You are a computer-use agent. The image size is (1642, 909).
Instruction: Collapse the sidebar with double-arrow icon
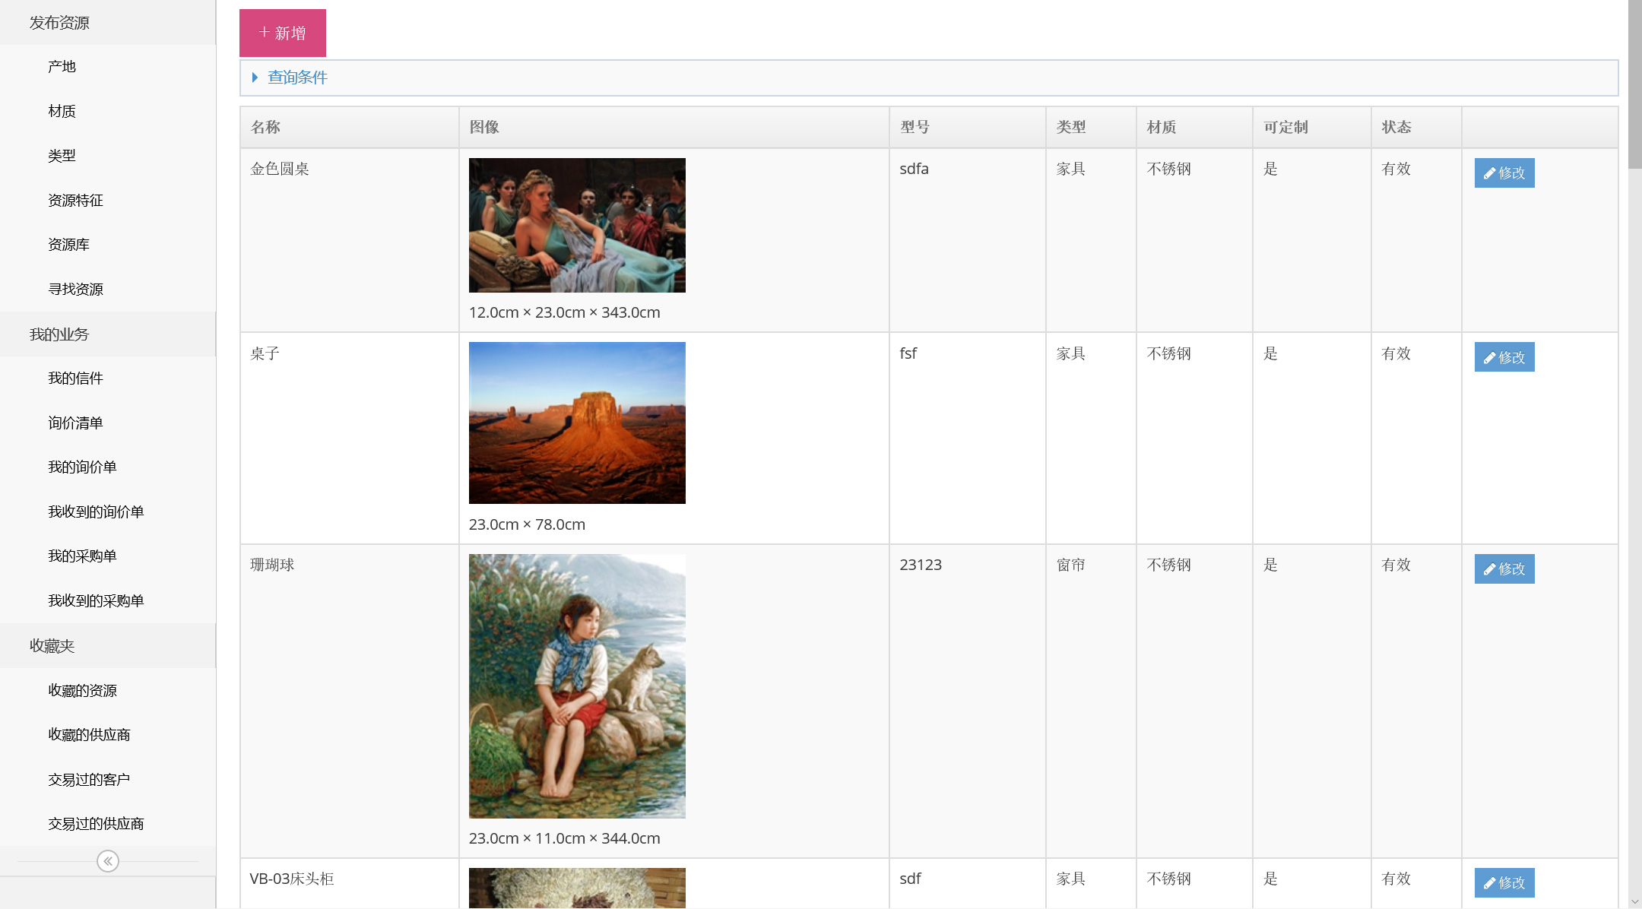point(108,861)
